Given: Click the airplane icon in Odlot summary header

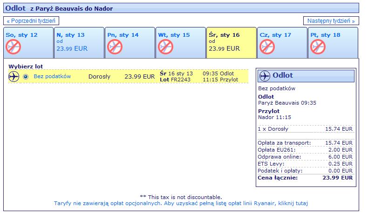Looking at the screenshot, I should 265,76.
